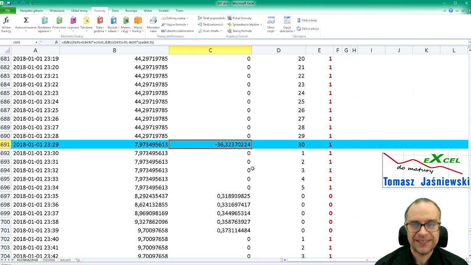Click Save icon in quick access toolbar
This screenshot has height=265, width=471.
click(x=9, y=3)
